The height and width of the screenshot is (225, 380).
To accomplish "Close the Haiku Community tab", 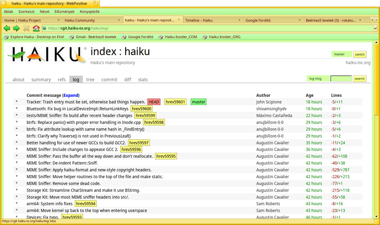I will [119, 20].
